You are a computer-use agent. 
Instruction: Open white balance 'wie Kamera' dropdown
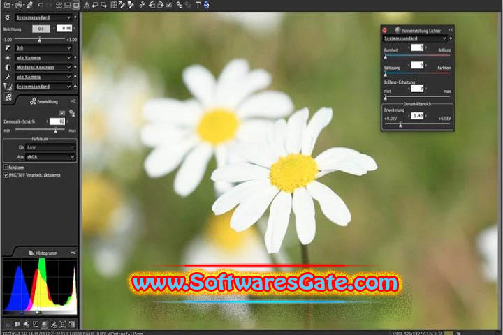coord(43,58)
